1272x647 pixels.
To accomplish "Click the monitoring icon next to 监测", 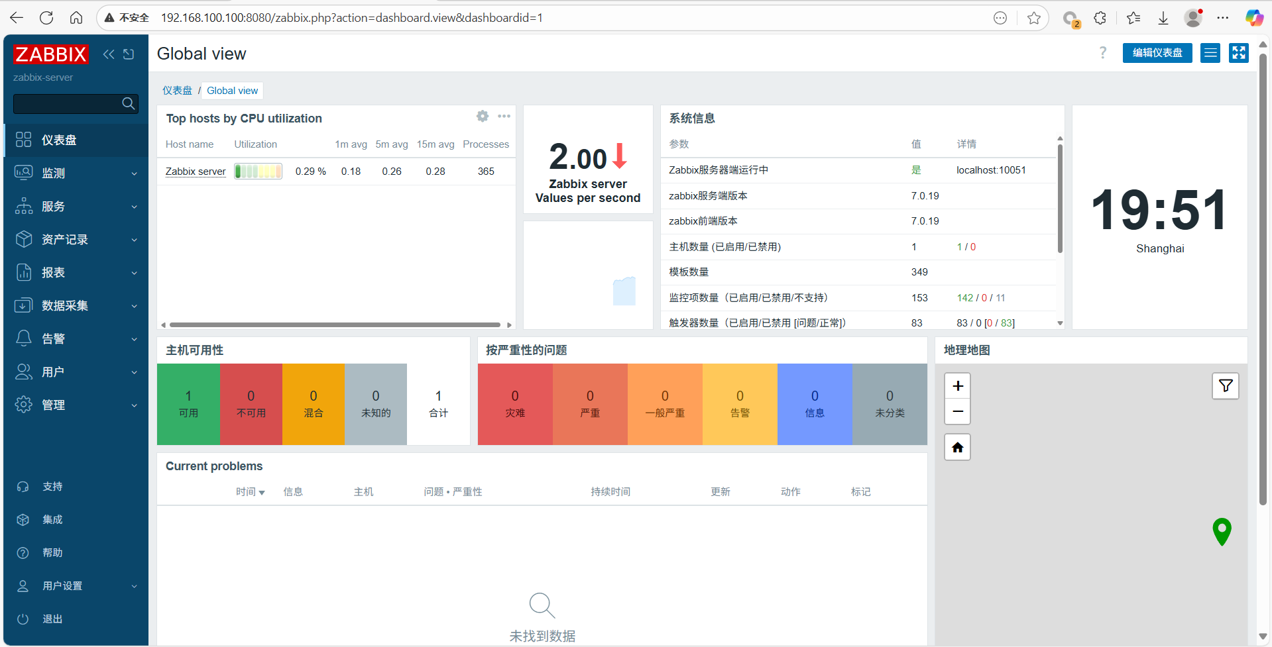I will [x=23, y=173].
